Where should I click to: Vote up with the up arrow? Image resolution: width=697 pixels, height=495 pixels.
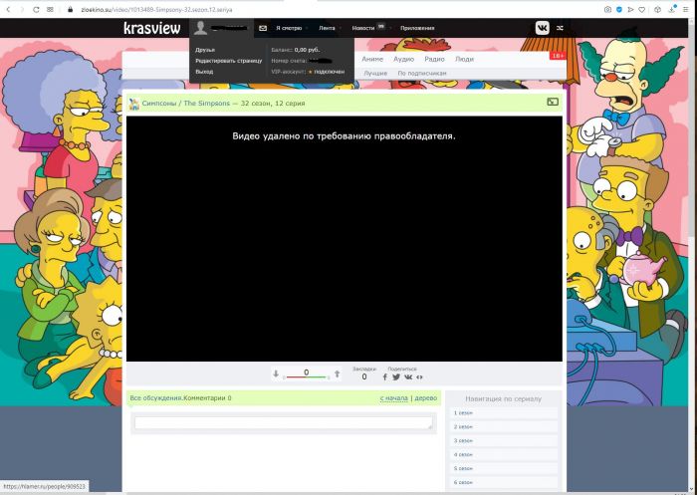pyautogui.click(x=337, y=374)
